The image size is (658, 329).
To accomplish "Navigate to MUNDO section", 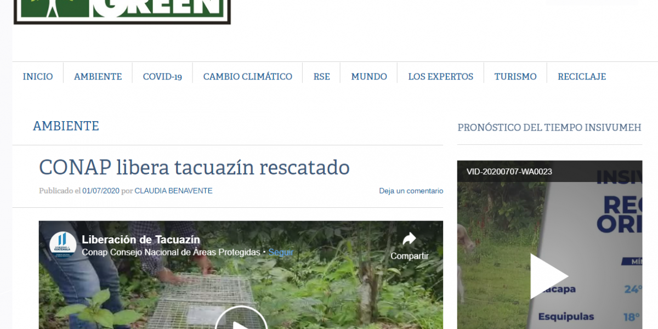I will click(x=369, y=77).
